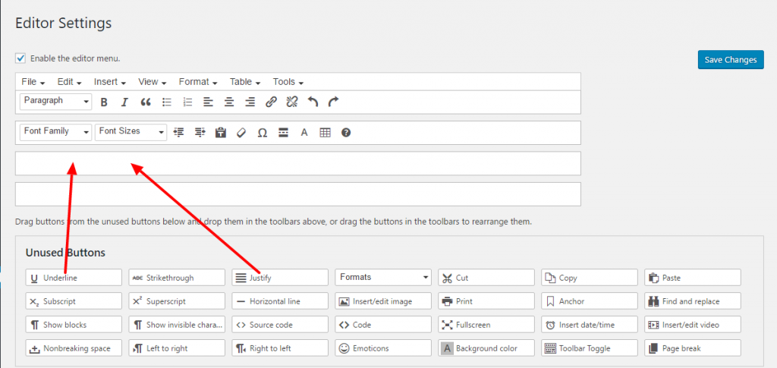777x368 pixels.
Task: Open the Paragraph format dropdown
Action: [56, 101]
